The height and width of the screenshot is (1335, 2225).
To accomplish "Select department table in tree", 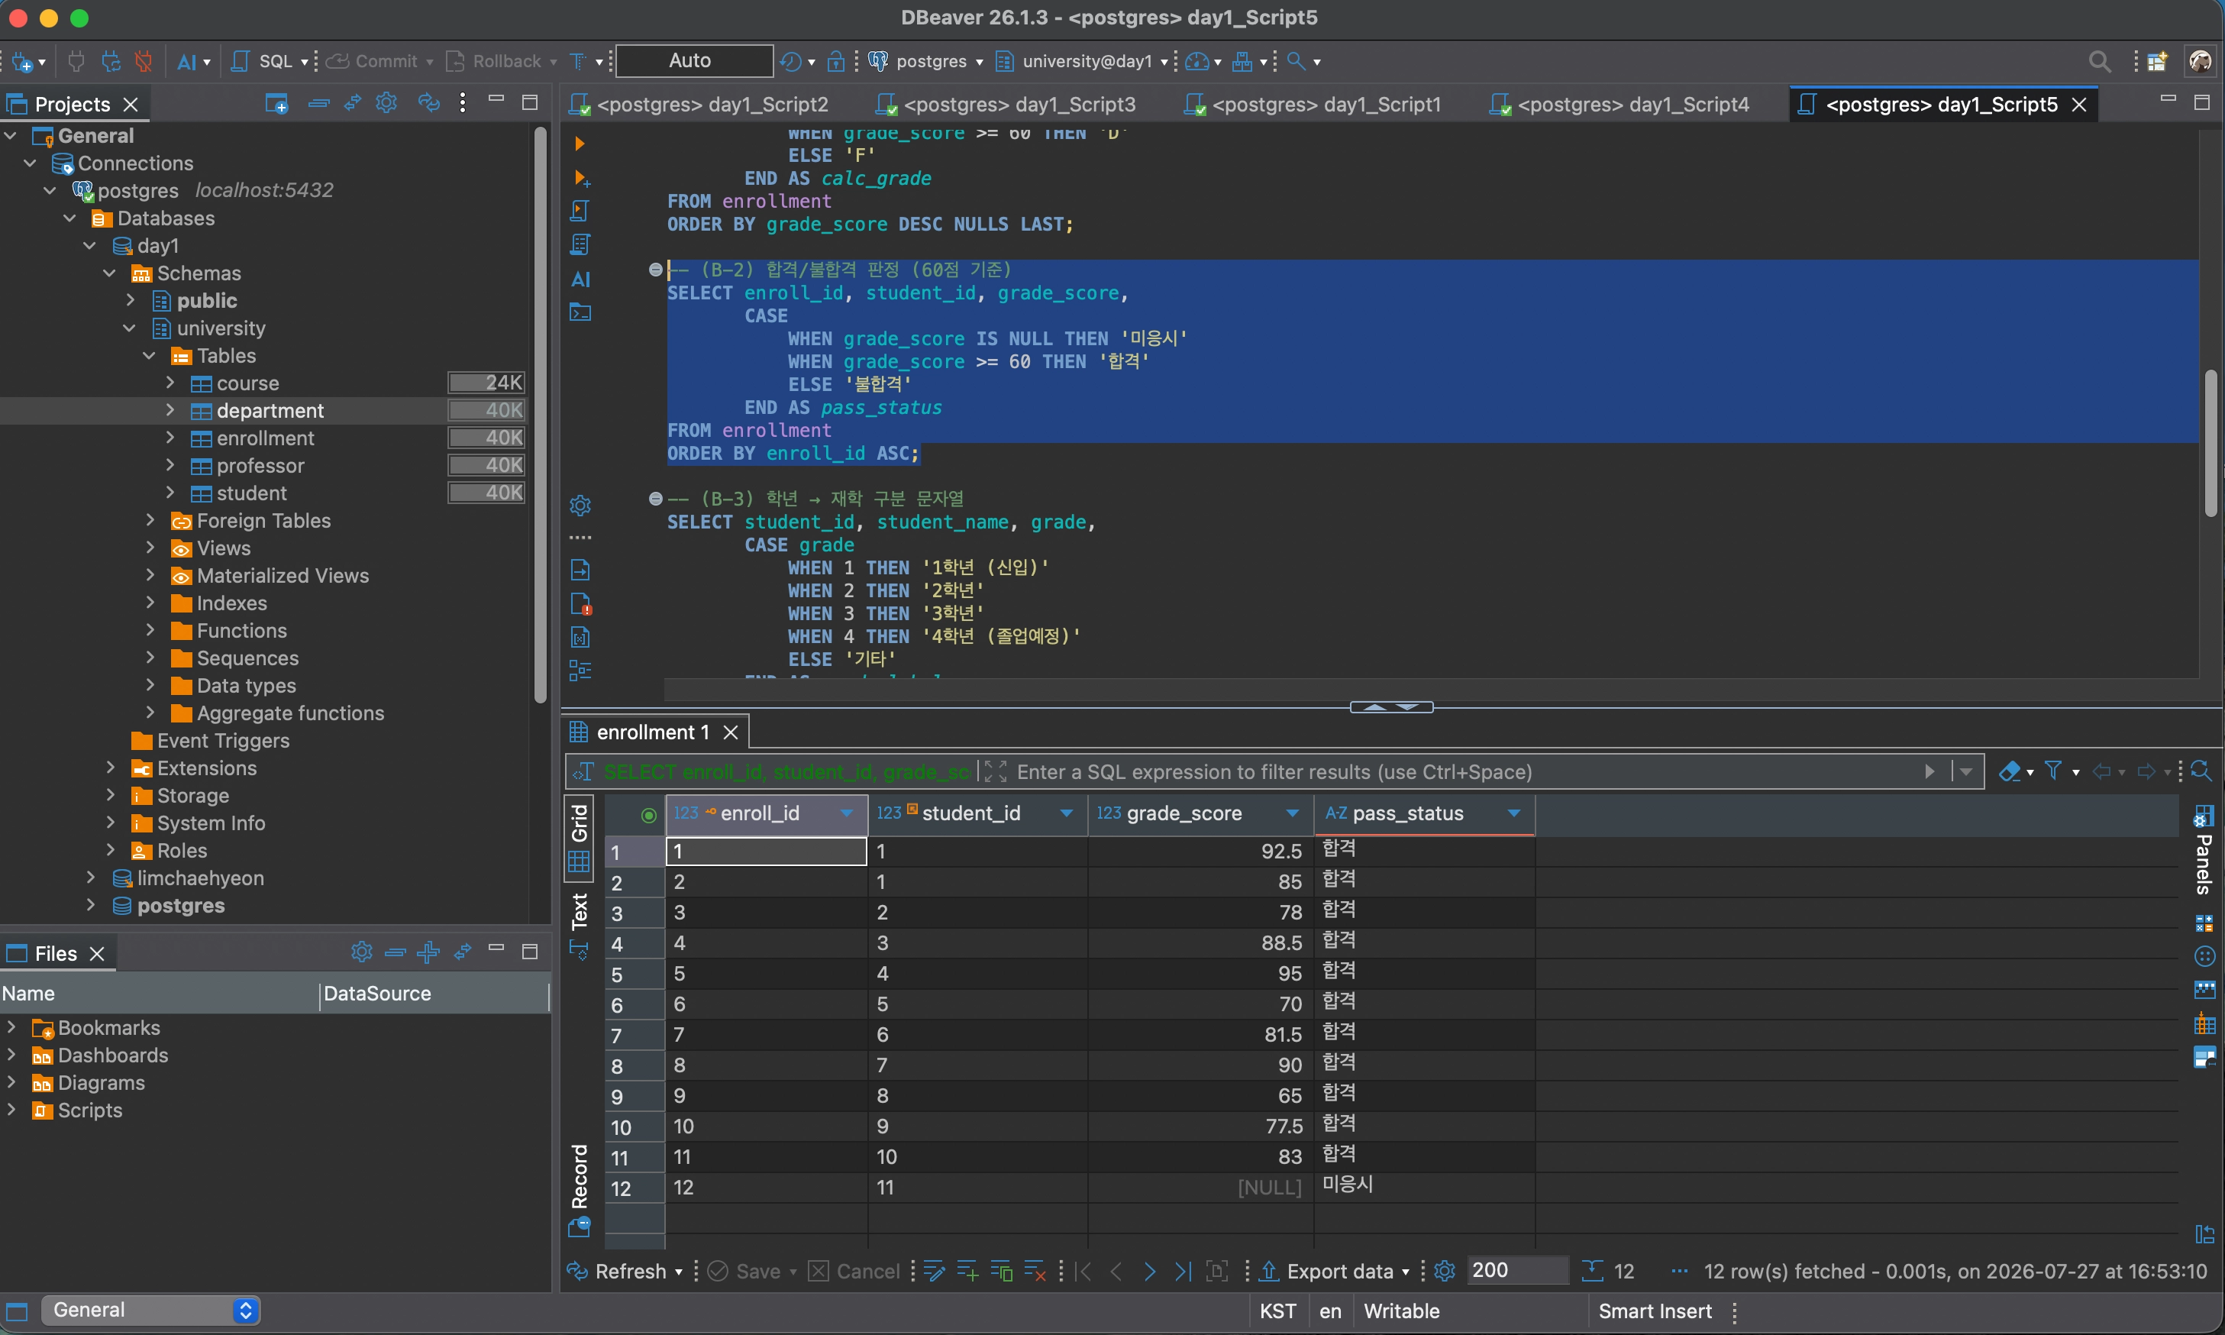I will click(270, 411).
